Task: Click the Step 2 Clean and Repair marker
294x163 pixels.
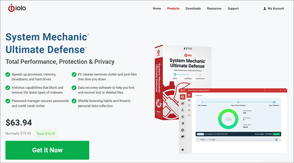Action: [x=238, y=102]
